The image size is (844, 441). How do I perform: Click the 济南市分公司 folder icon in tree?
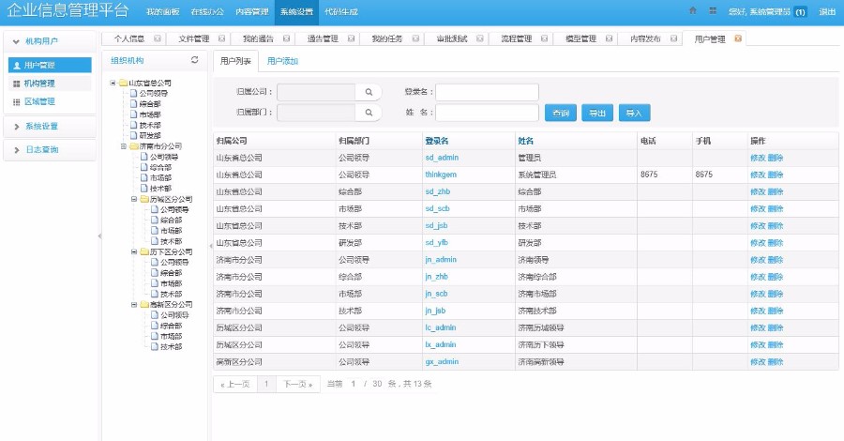[x=133, y=146]
